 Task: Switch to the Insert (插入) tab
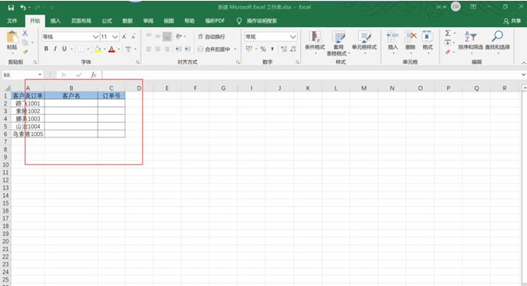56,21
